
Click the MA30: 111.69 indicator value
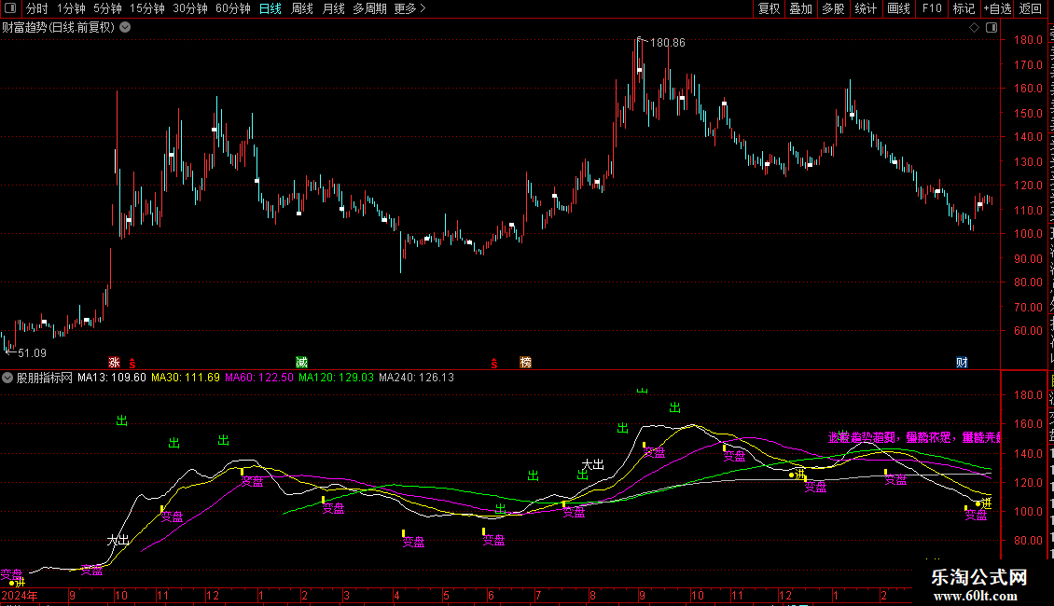pyautogui.click(x=186, y=378)
